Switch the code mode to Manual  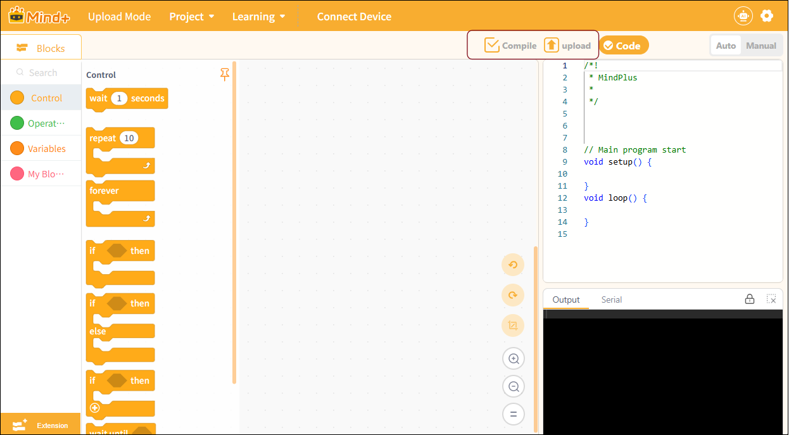pos(761,46)
